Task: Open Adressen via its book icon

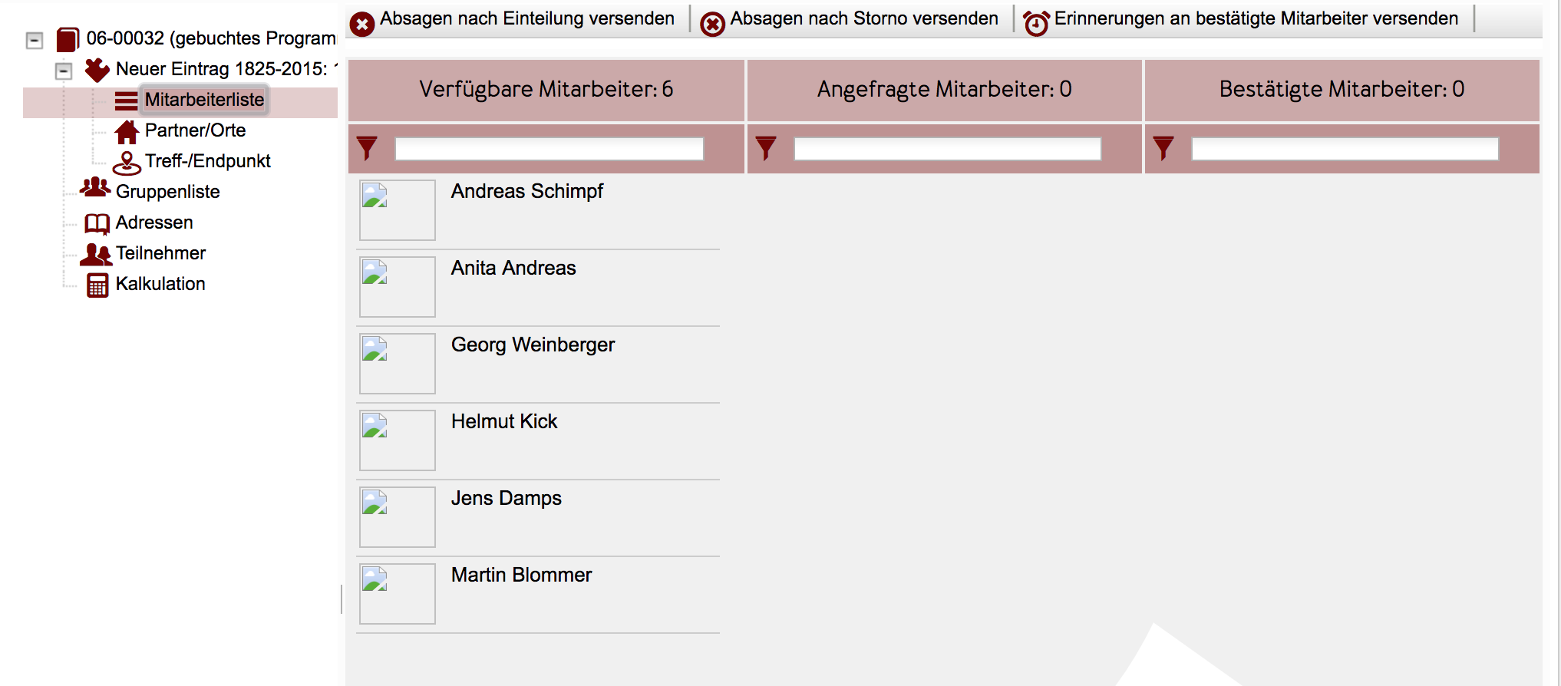Action: (x=97, y=223)
